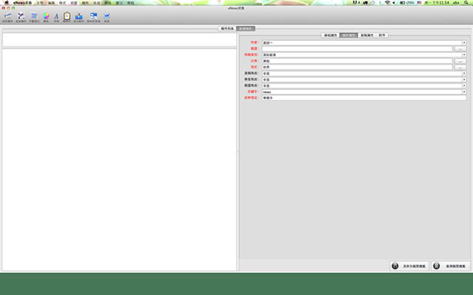Open the 帮助 menu
This screenshot has width=473, height=295.
click(131, 2)
